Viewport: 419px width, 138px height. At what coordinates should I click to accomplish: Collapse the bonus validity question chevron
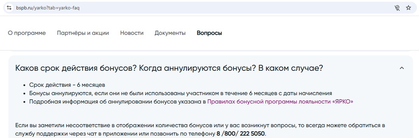(401, 68)
